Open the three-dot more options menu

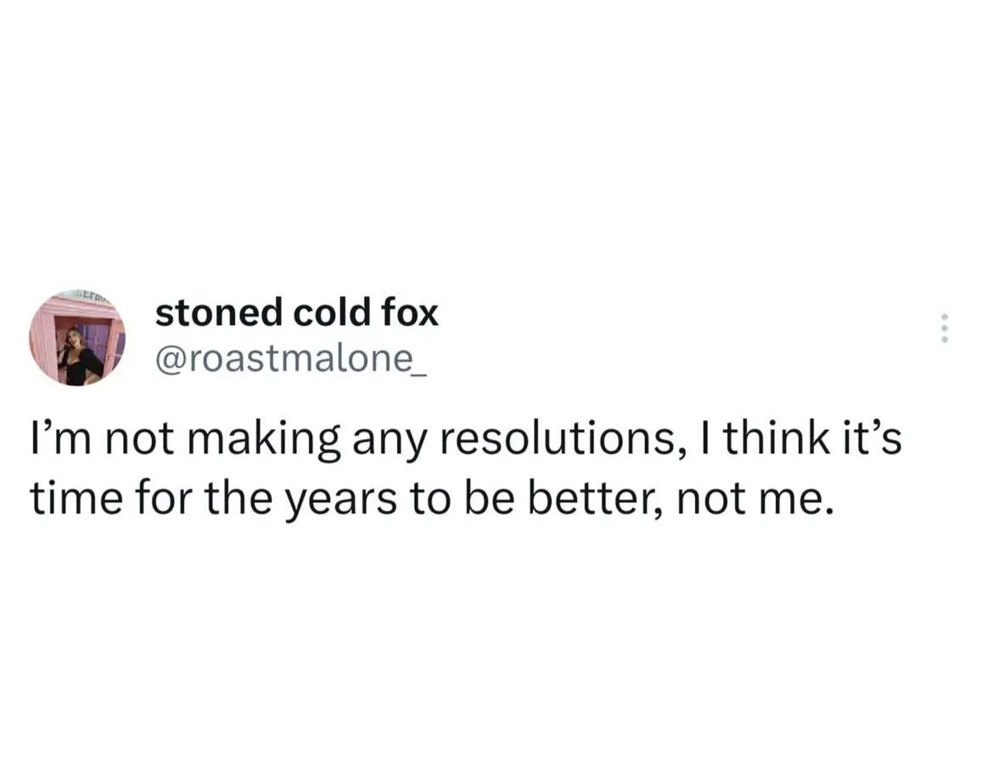click(945, 328)
